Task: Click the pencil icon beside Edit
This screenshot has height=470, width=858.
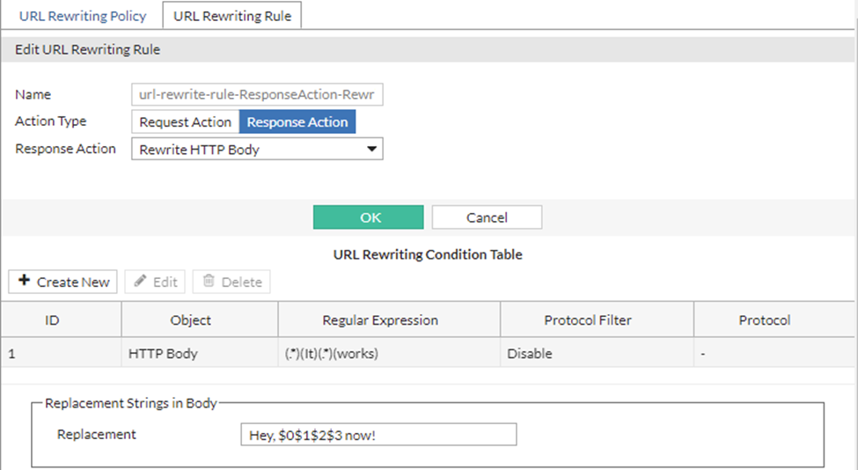Action: 140,282
